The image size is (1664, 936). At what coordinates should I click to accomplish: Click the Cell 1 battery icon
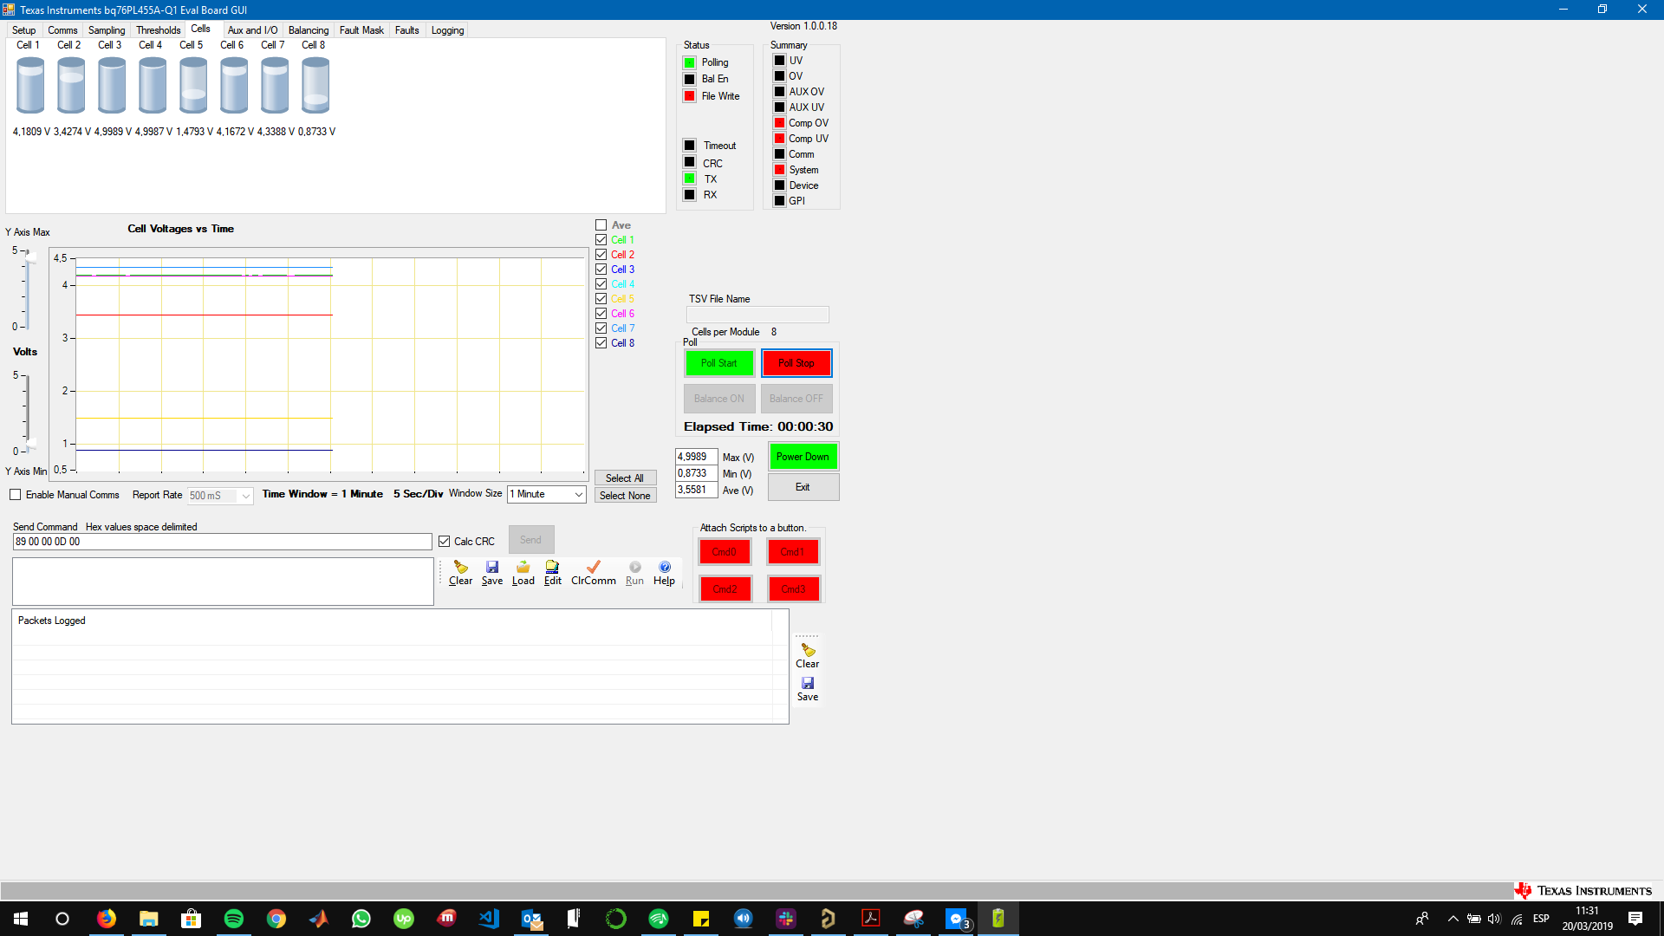click(30, 85)
